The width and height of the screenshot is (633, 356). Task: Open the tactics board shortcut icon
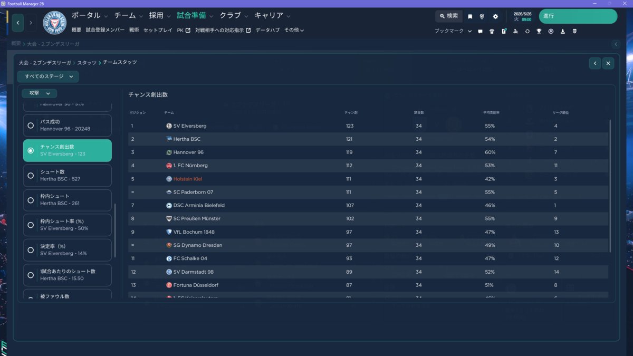[504, 31]
